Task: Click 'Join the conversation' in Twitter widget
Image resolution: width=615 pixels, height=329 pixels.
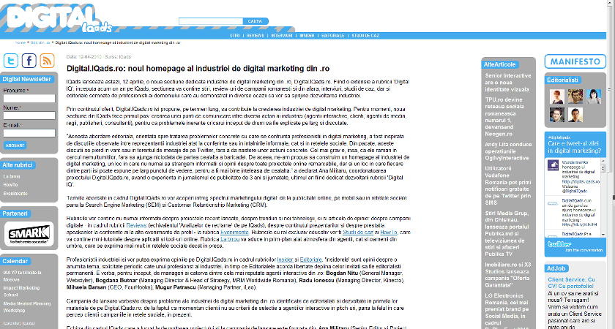Action: (584, 250)
